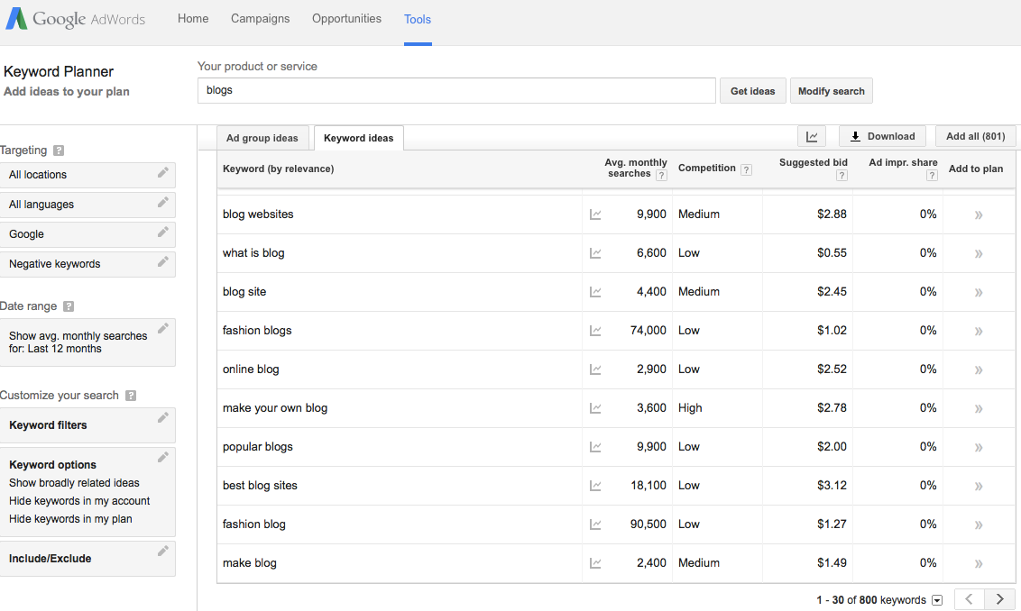Download the keyword ideas list
Image resolution: width=1021 pixels, height=611 pixels.
(x=881, y=136)
